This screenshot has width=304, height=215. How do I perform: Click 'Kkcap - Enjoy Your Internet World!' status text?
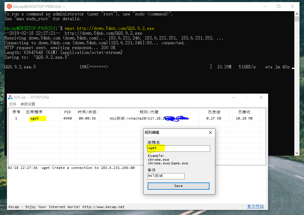44,207
